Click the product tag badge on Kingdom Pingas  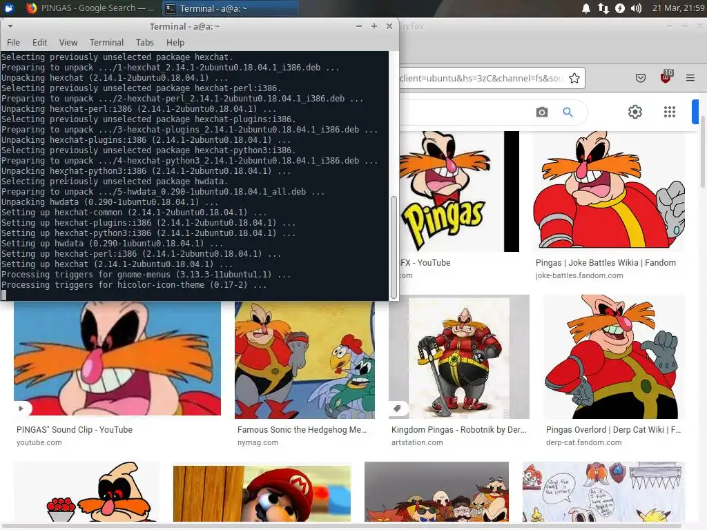point(397,409)
